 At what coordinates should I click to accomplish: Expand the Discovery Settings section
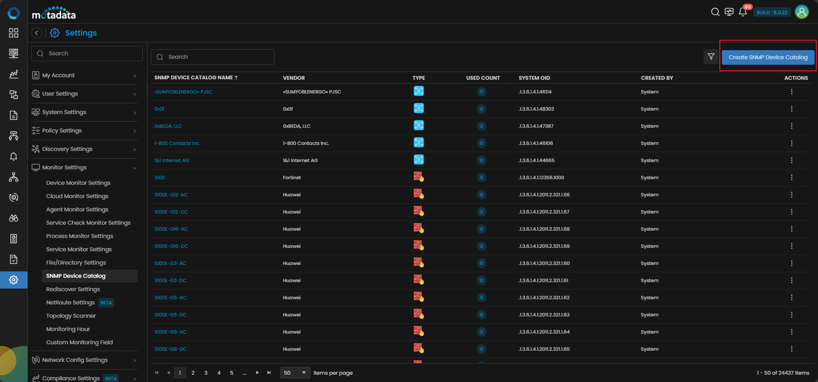coord(84,149)
